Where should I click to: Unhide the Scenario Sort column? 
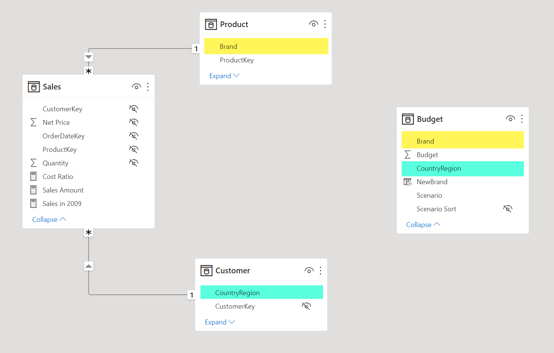point(508,209)
